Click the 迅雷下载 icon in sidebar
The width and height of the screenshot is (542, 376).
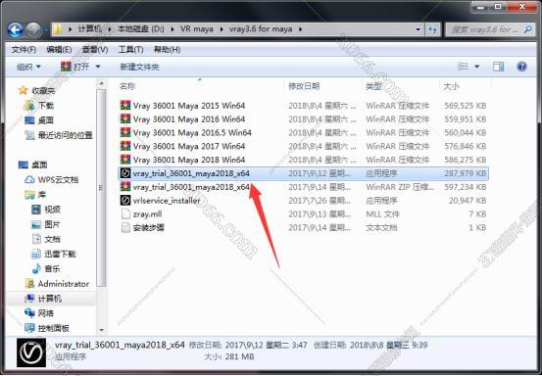tap(36, 254)
